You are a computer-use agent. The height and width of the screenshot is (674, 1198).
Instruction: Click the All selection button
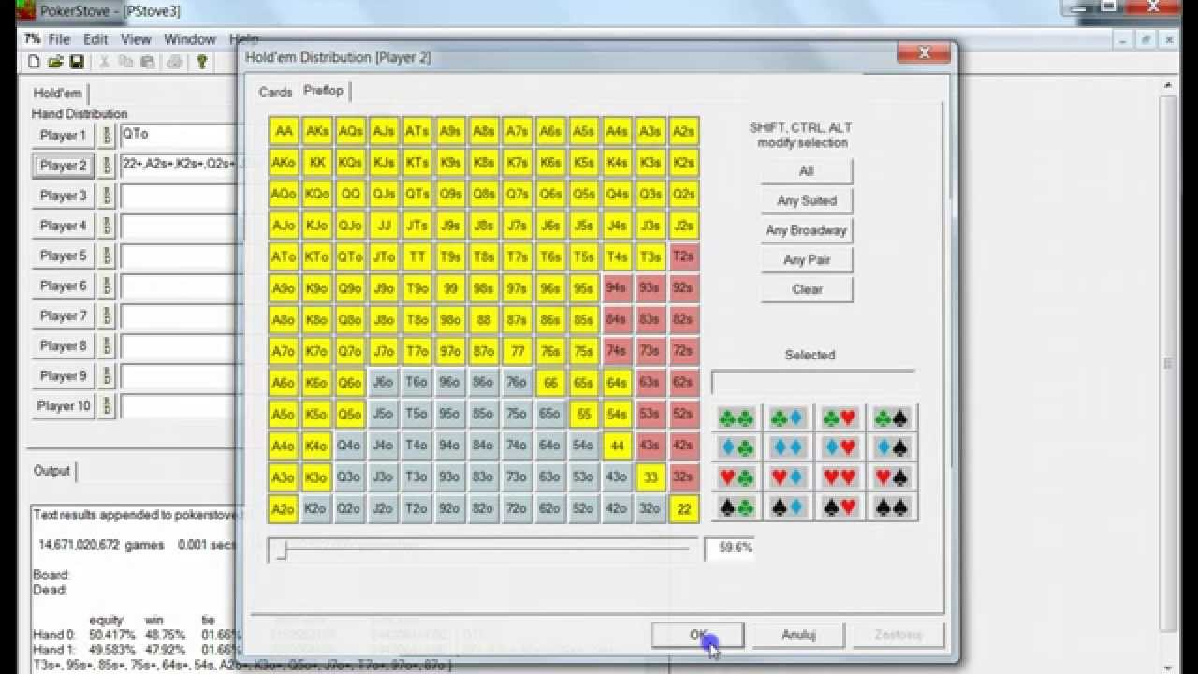pos(807,171)
